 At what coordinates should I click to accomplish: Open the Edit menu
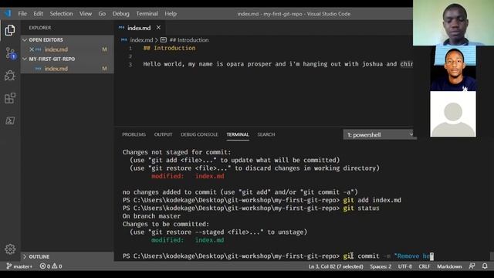38,14
